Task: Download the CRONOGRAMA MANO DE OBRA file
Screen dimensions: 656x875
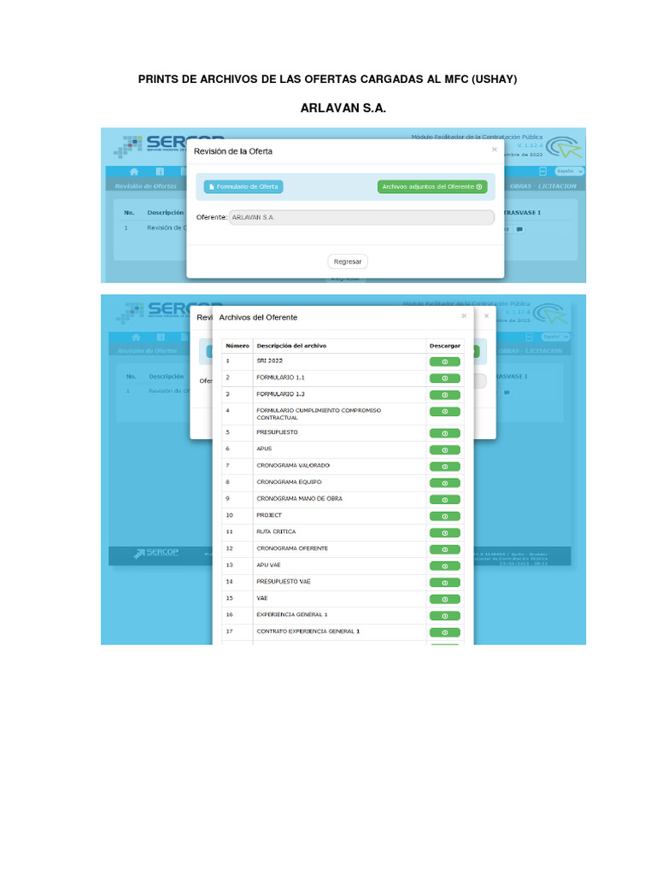Action: click(444, 500)
